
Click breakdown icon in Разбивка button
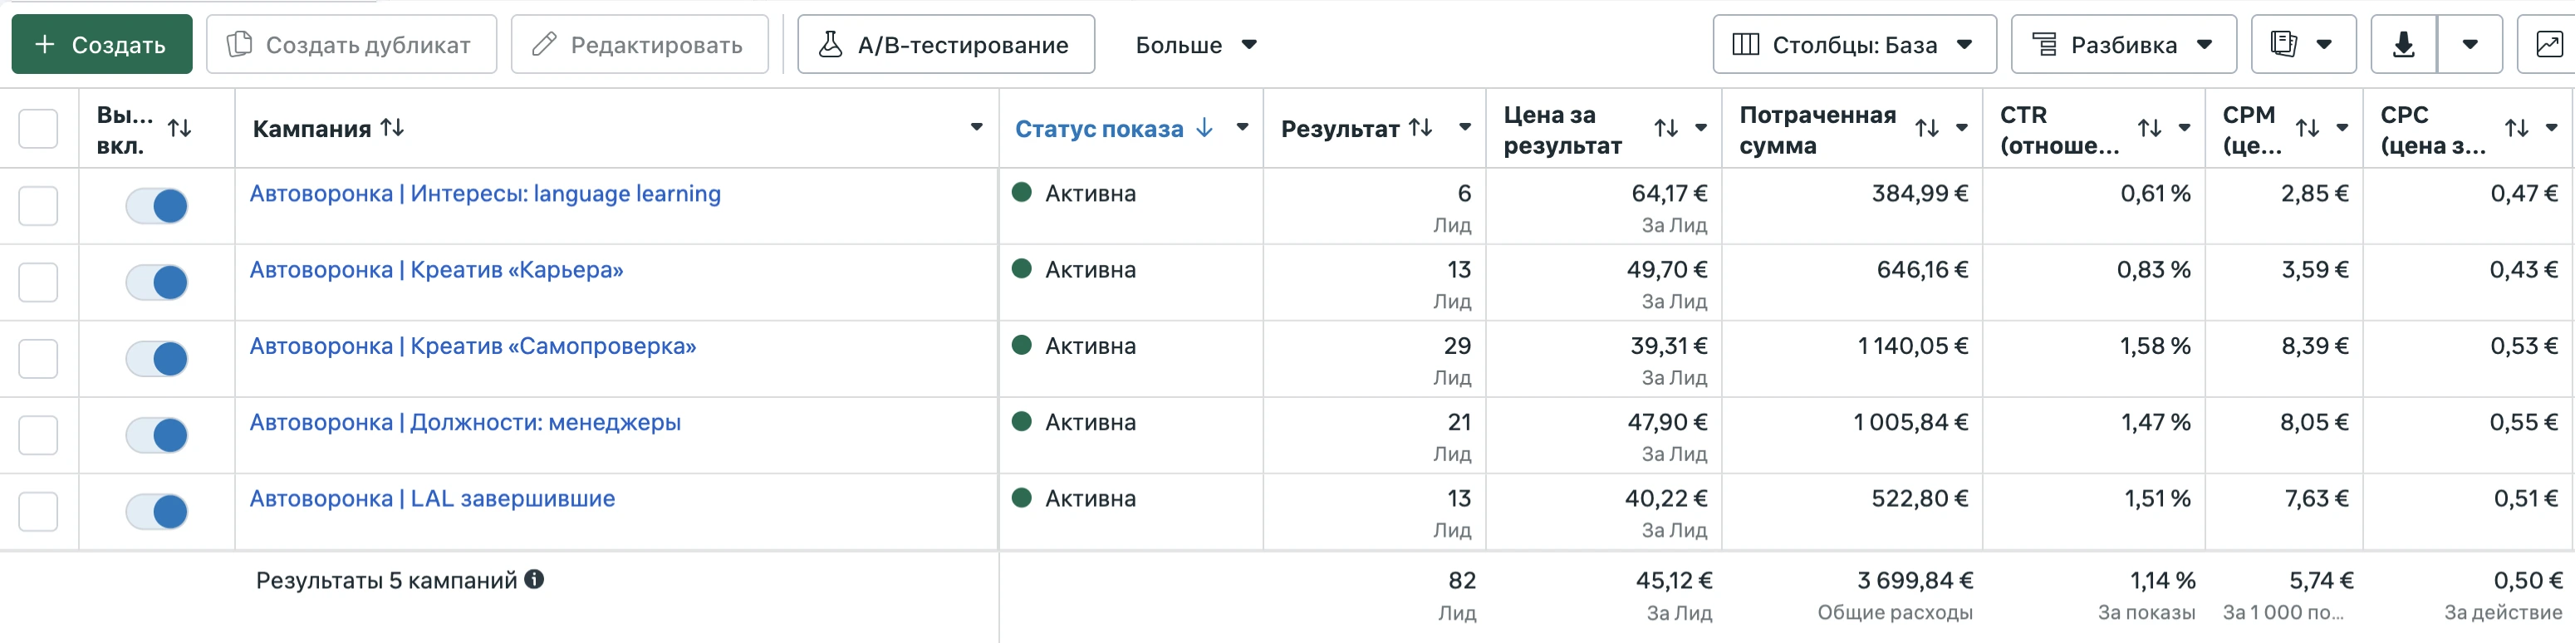point(2045,44)
